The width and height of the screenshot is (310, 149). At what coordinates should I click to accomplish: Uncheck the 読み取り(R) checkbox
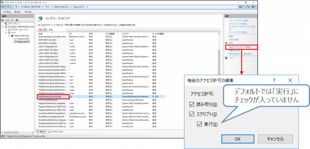pyautogui.click(x=192, y=105)
